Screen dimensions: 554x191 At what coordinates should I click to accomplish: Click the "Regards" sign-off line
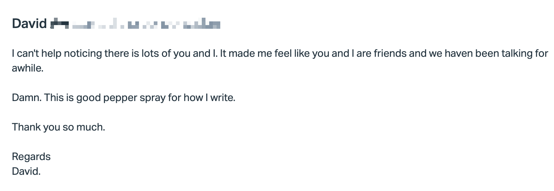[x=31, y=157]
